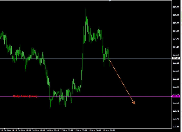Click the 225.65 price axis label

[x=176, y=7]
